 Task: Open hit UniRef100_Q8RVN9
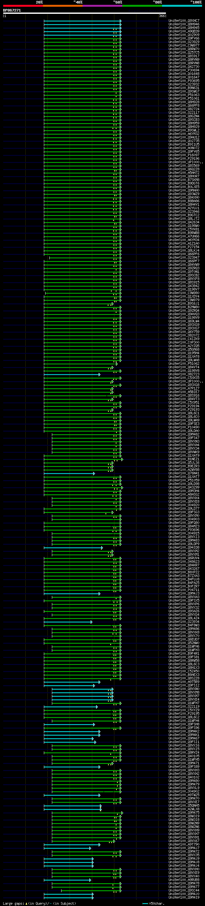click(184, 59)
